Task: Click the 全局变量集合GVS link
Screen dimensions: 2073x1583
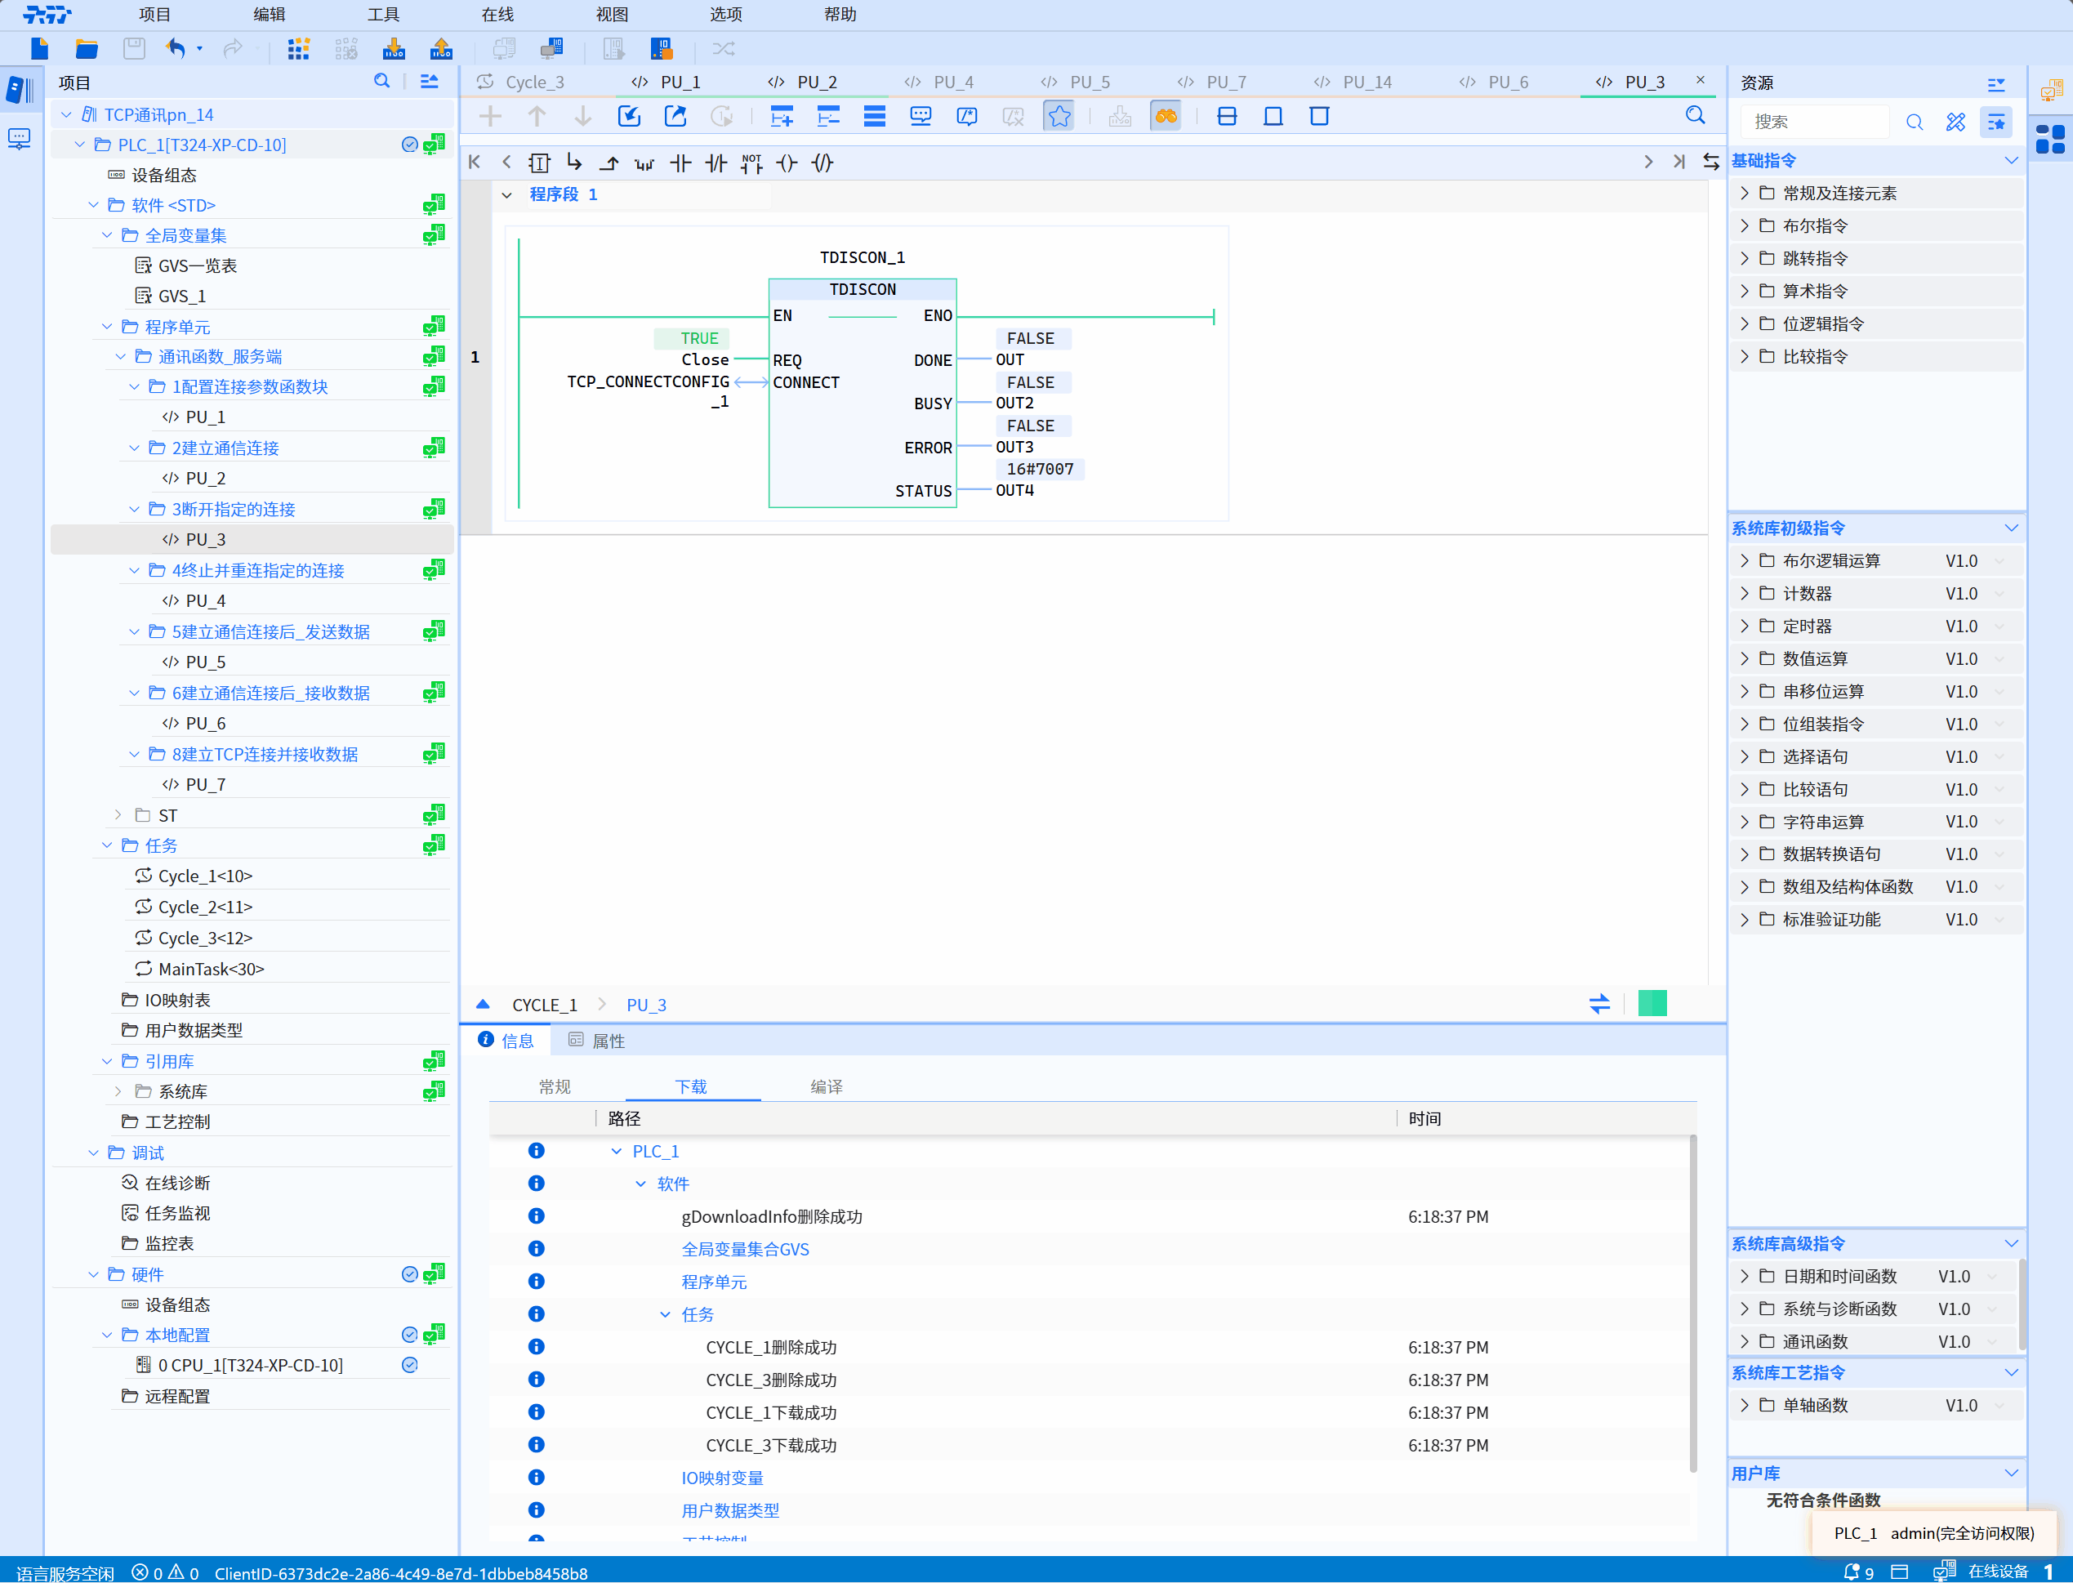Action: 744,1250
